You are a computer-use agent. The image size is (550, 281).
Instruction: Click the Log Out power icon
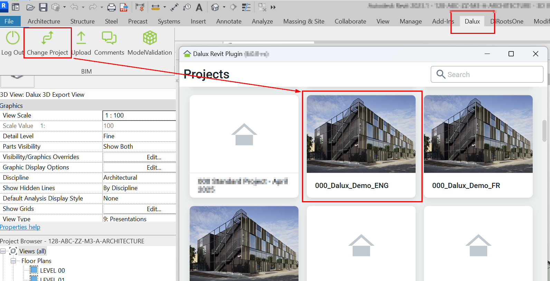point(13,38)
